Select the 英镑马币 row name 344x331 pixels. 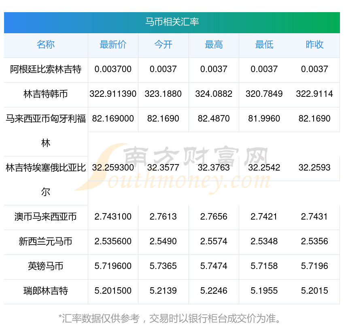click(46, 266)
